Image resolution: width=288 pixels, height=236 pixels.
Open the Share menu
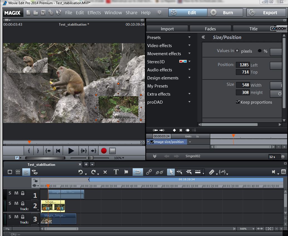(132, 13)
